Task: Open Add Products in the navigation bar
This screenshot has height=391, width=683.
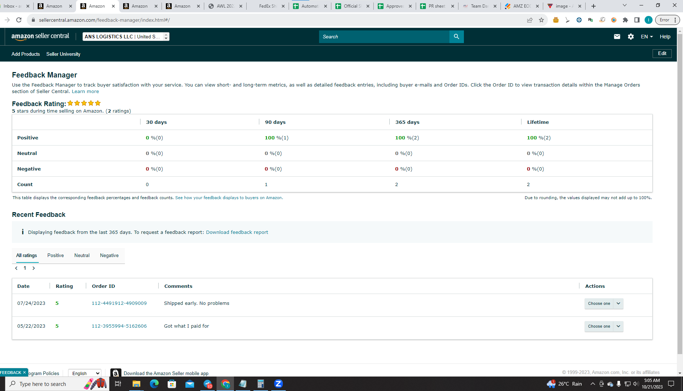Action: pyautogui.click(x=26, y=54)
